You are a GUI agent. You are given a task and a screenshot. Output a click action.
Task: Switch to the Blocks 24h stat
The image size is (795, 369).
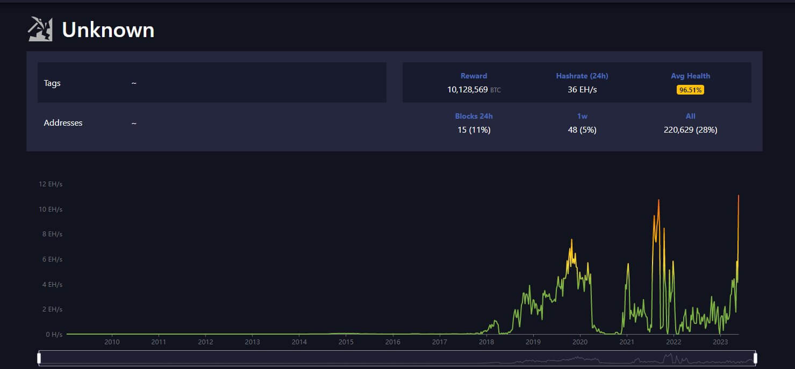[x=474, y=116]
